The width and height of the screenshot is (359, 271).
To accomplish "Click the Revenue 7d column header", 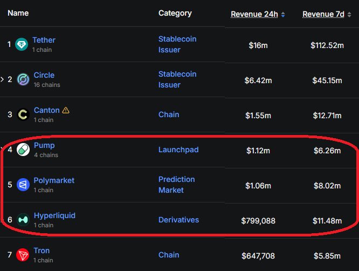I will pyautogui.click(x=323, y=14).
